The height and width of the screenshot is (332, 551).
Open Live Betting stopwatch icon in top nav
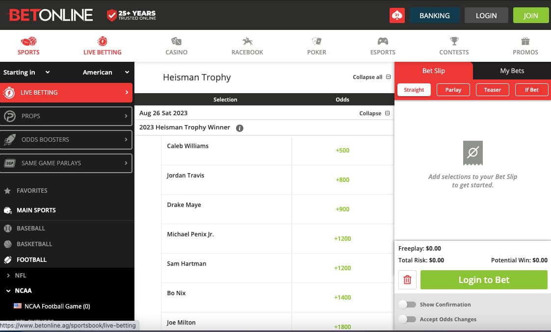pos(102,41)
